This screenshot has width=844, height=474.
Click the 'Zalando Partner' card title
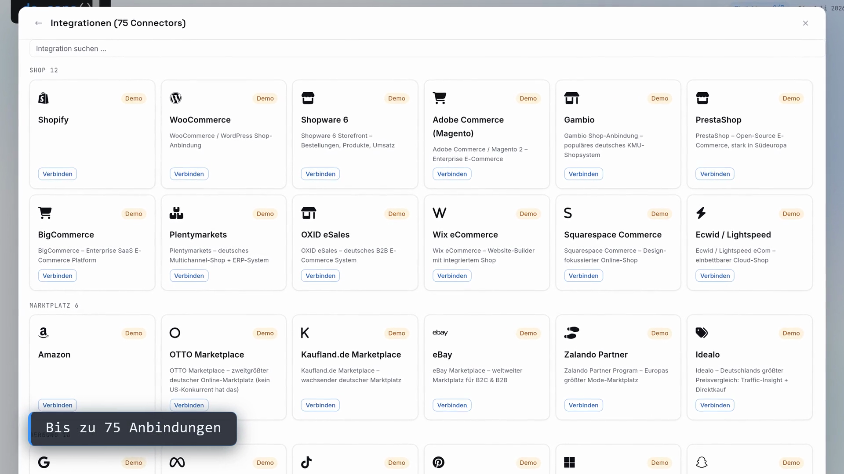pyautogui.click(x=596, y=355)
